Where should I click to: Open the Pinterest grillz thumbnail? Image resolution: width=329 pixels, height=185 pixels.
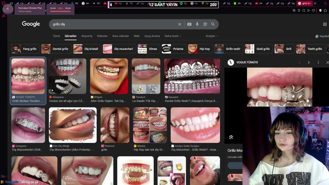coord(115,125)
